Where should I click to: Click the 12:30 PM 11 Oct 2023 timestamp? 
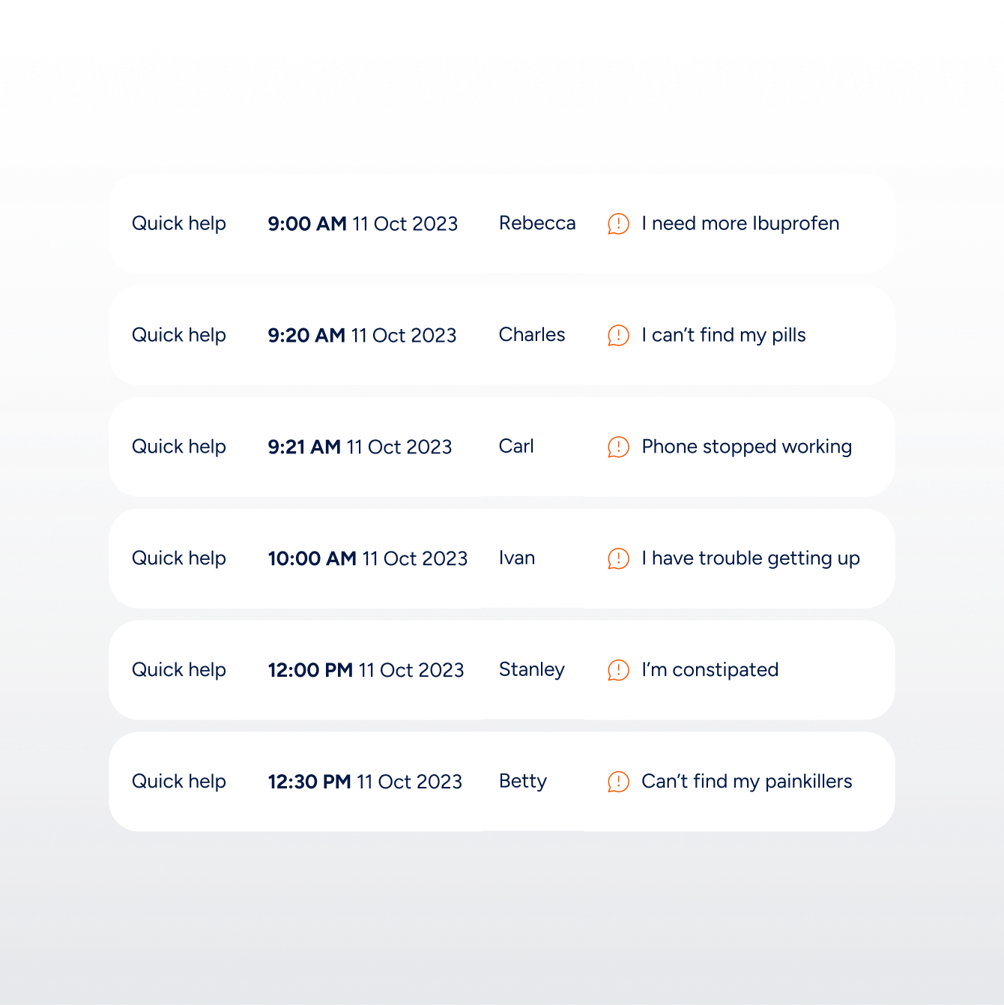click(365, 782)
